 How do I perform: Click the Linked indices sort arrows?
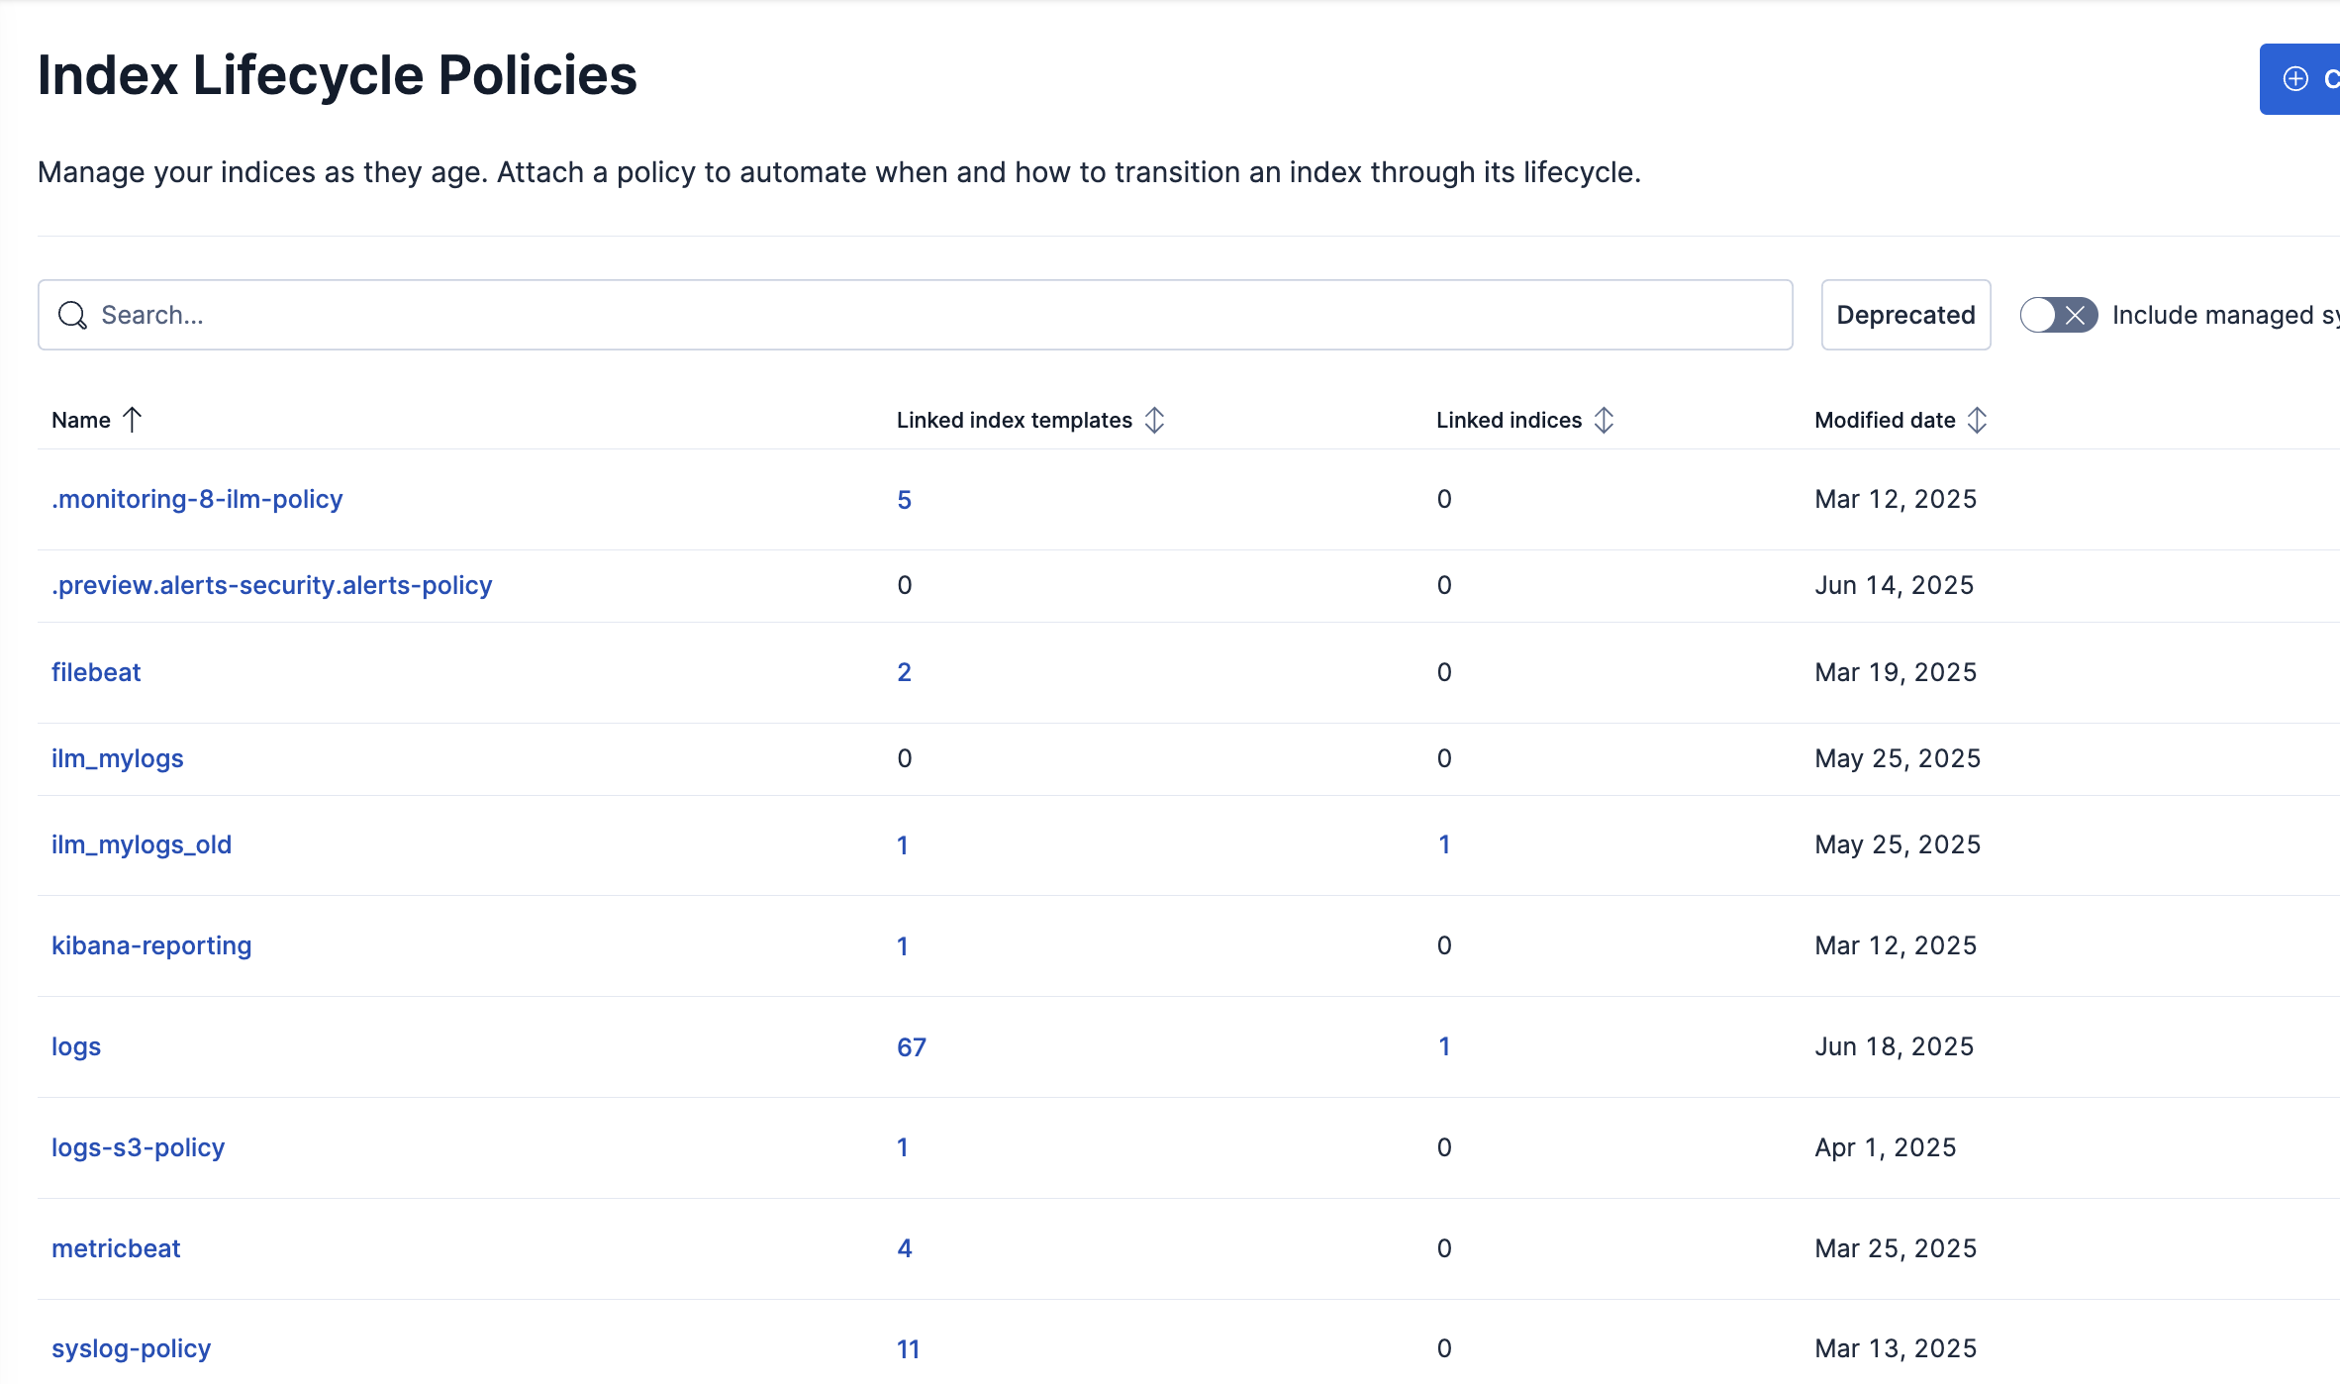pyautogui.click(x=1605, y=420)
